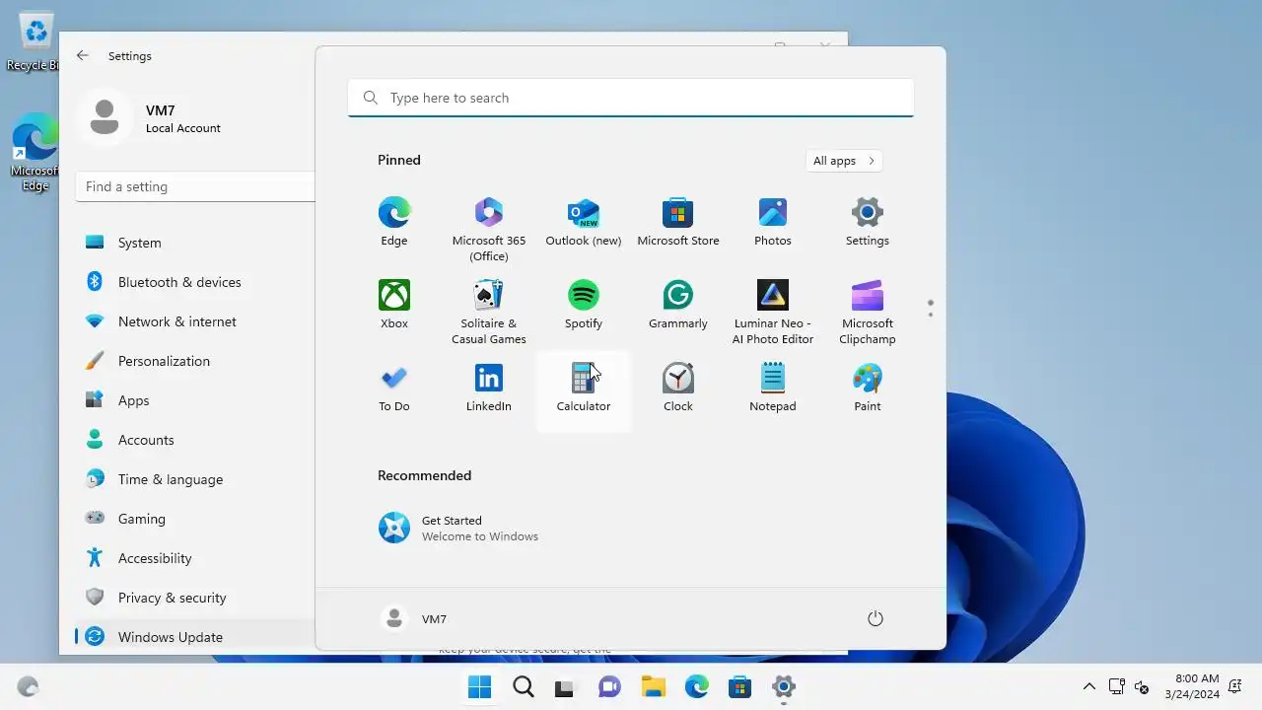Launch Edge from the taskbar
Screen dimensions: 1262x710
pyautogui.click(x=697, y=687)
